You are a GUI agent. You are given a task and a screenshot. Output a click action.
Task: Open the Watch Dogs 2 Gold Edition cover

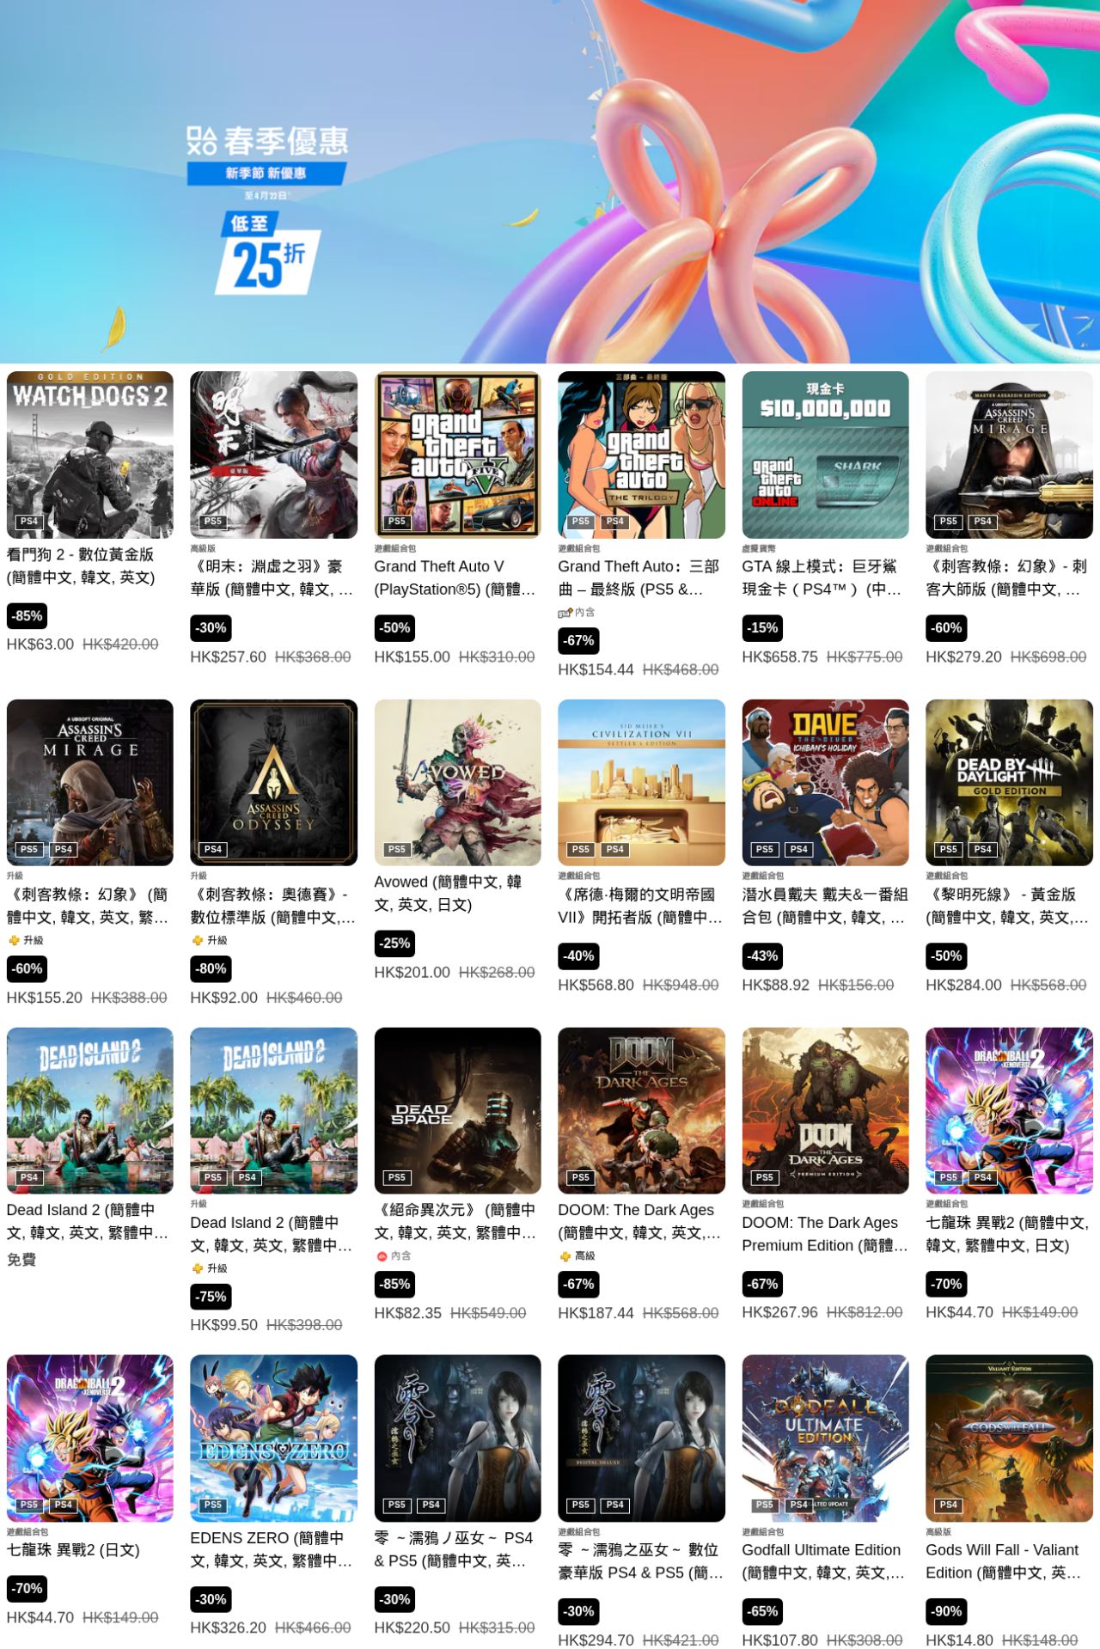pos(90,455)
